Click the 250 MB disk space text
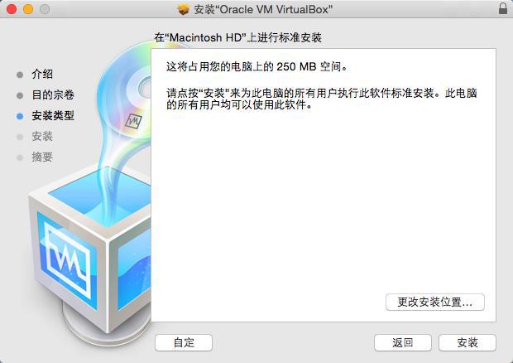The width and height of the screenshot is (513, 363). coord(296,67)
